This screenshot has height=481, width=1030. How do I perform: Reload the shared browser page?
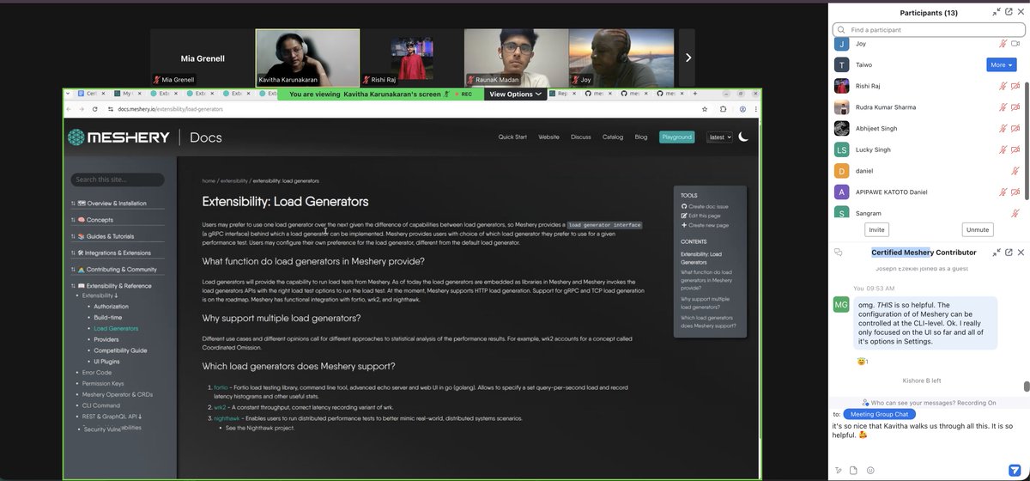tap(95, 109)
